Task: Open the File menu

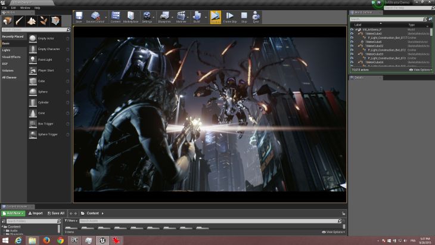Action: (x=4, y=8)
